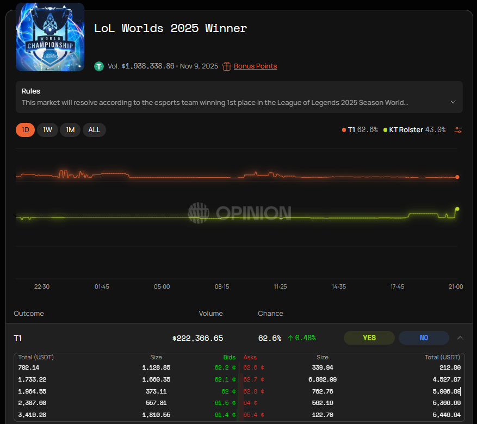
Task: Click the T1 orange legend dot
Action: pyautogui.click(x=344, y=130)
